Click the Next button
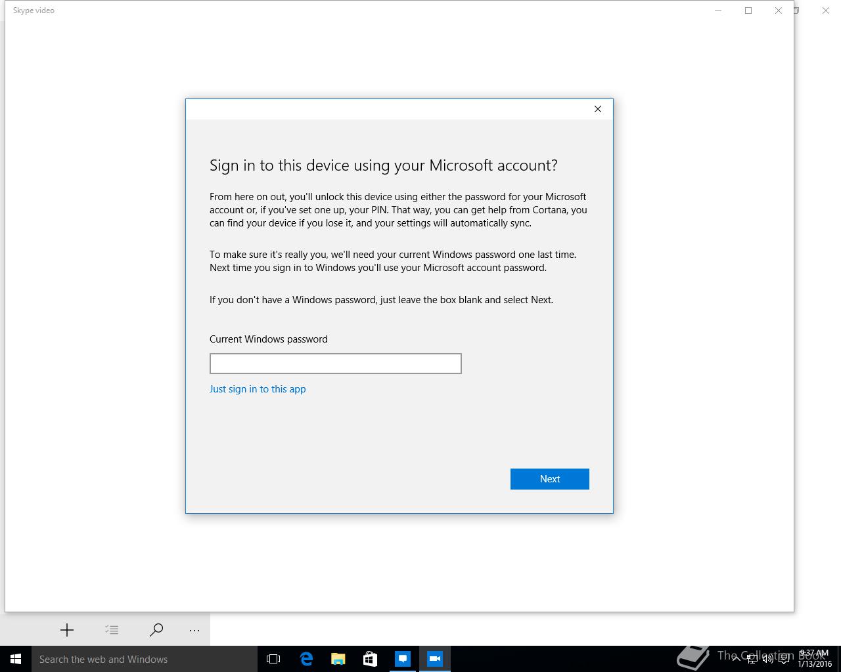 click(549, 479)
